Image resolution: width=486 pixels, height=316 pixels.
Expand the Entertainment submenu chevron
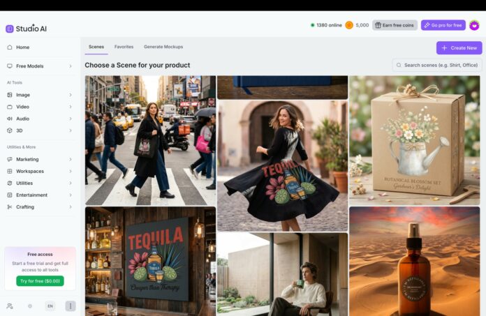[x=71, y=195]
